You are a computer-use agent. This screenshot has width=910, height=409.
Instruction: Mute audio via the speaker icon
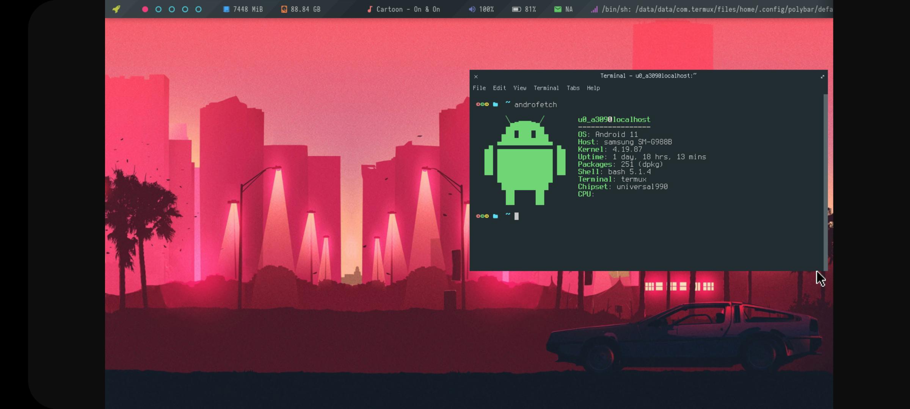tap(471, 9)
